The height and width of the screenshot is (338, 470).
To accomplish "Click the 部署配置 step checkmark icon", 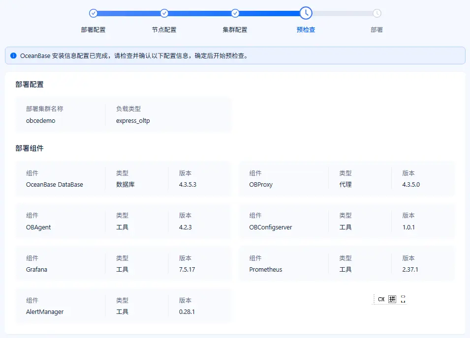I will 93,13.
